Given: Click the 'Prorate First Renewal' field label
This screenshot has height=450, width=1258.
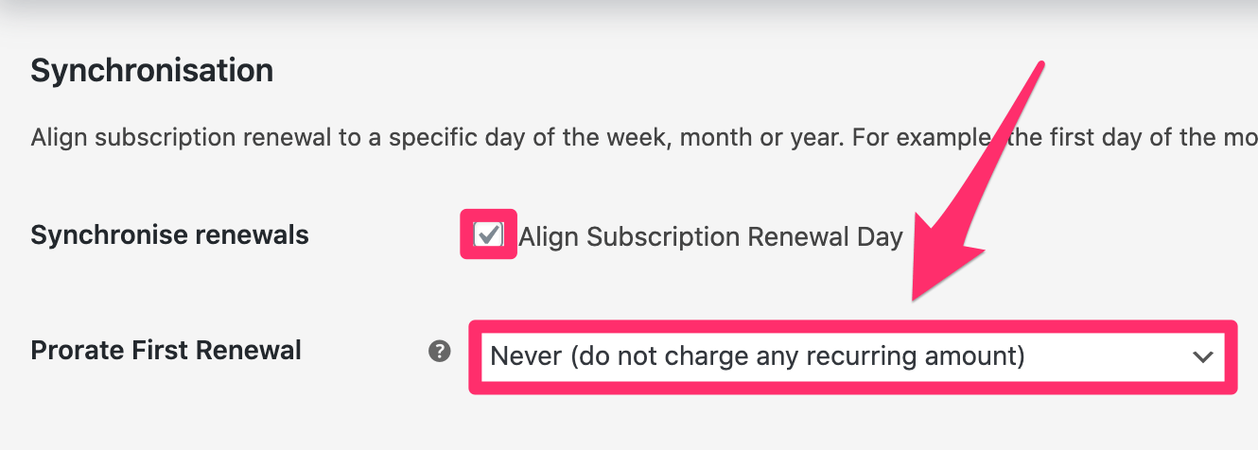Looking at the screenshot, I should [x=166, y=351].
